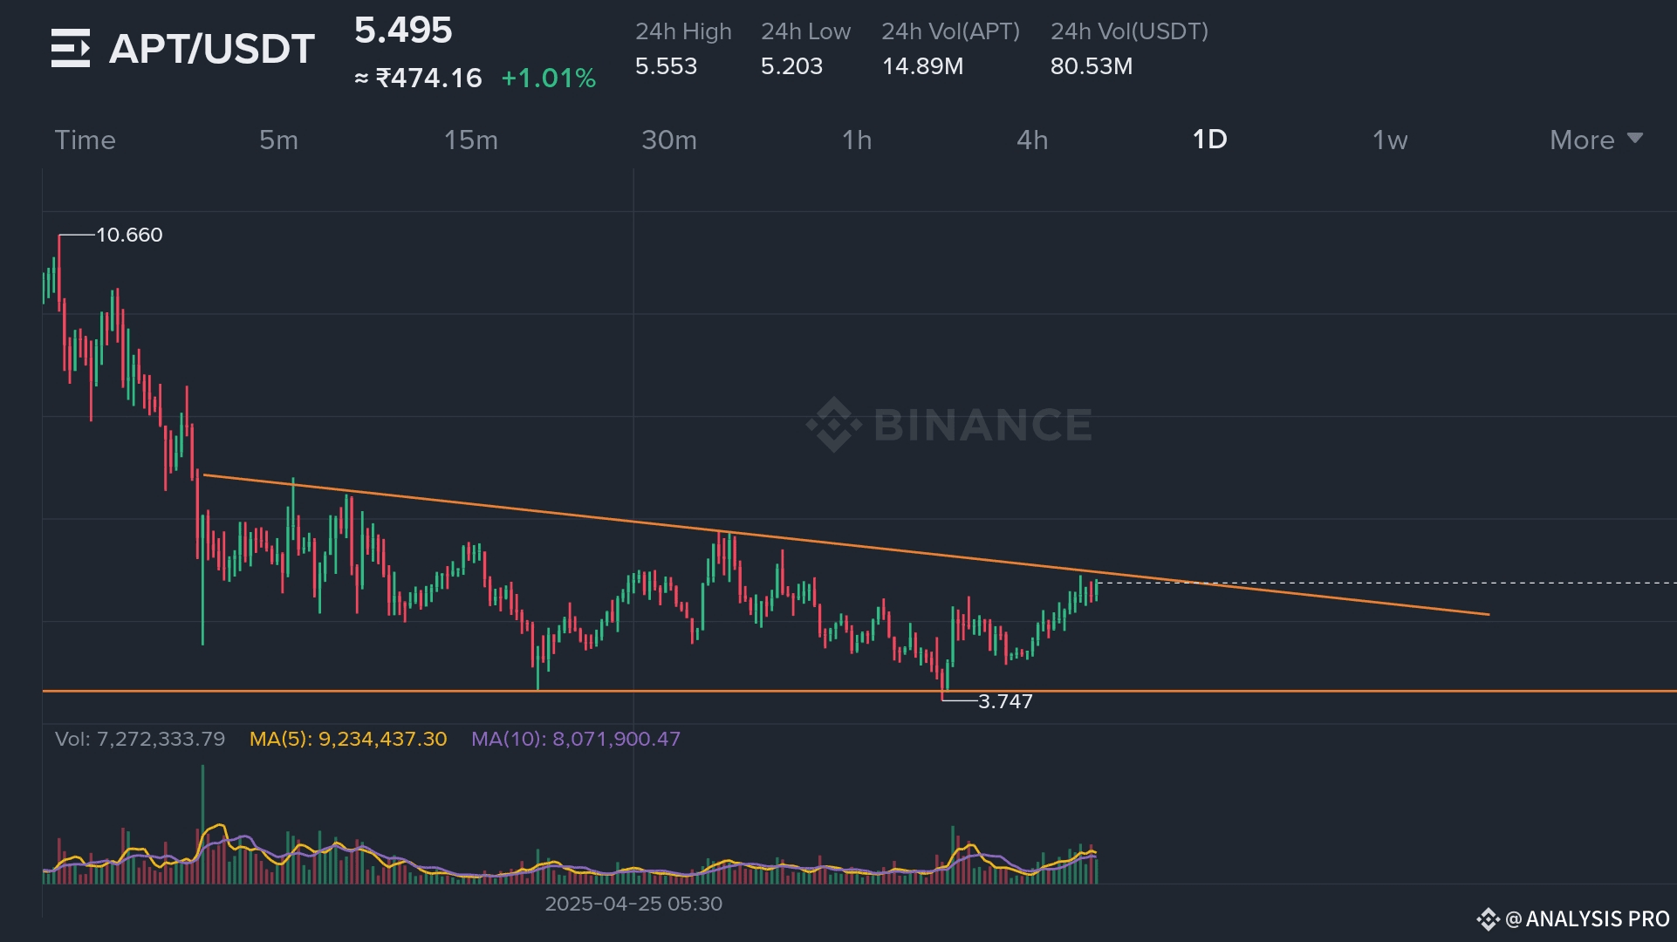Toggle the Vol indicator label
1677x942 pixels.
(140, 739)
